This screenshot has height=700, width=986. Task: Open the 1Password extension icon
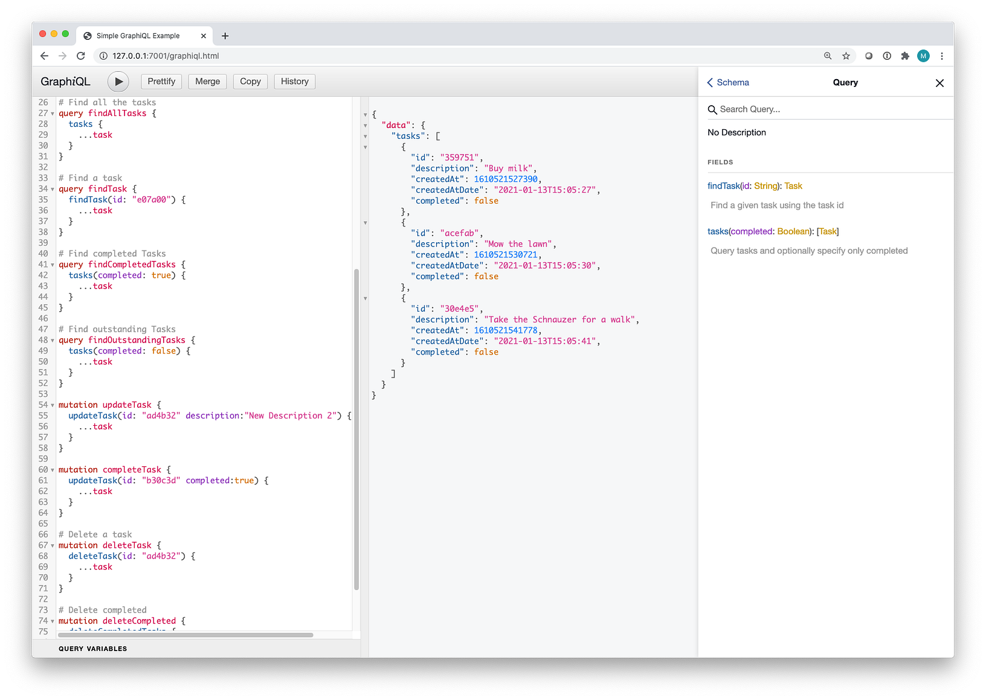tap(887, 56)
